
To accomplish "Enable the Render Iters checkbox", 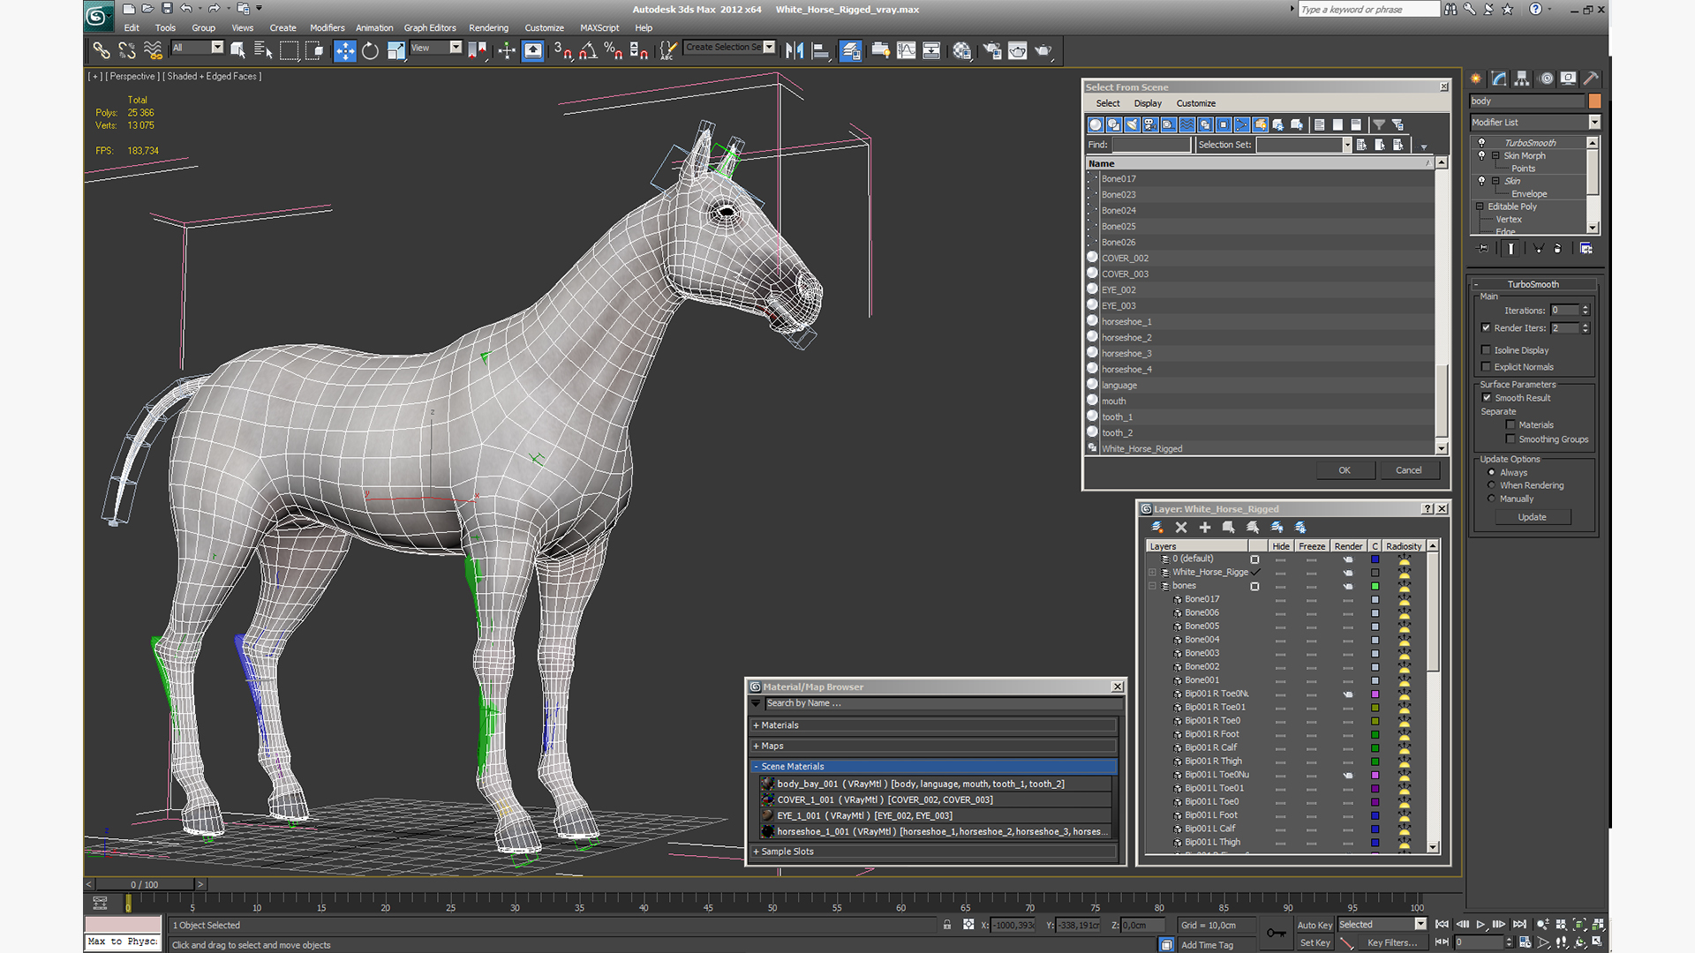I will click(1487, 327).
